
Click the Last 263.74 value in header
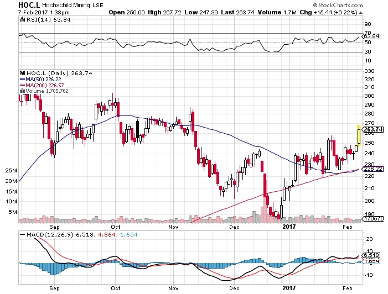point(237,12)
